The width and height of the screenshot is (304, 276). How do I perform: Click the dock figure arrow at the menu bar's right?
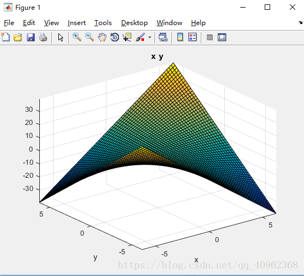point(300,23)
